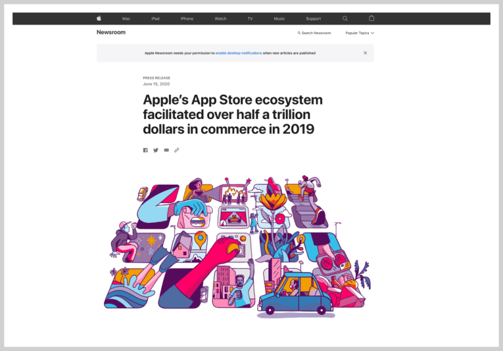Open the iPad menu item
The width and height of the screenshot is (503, 351).
click(x=155, y=18)
